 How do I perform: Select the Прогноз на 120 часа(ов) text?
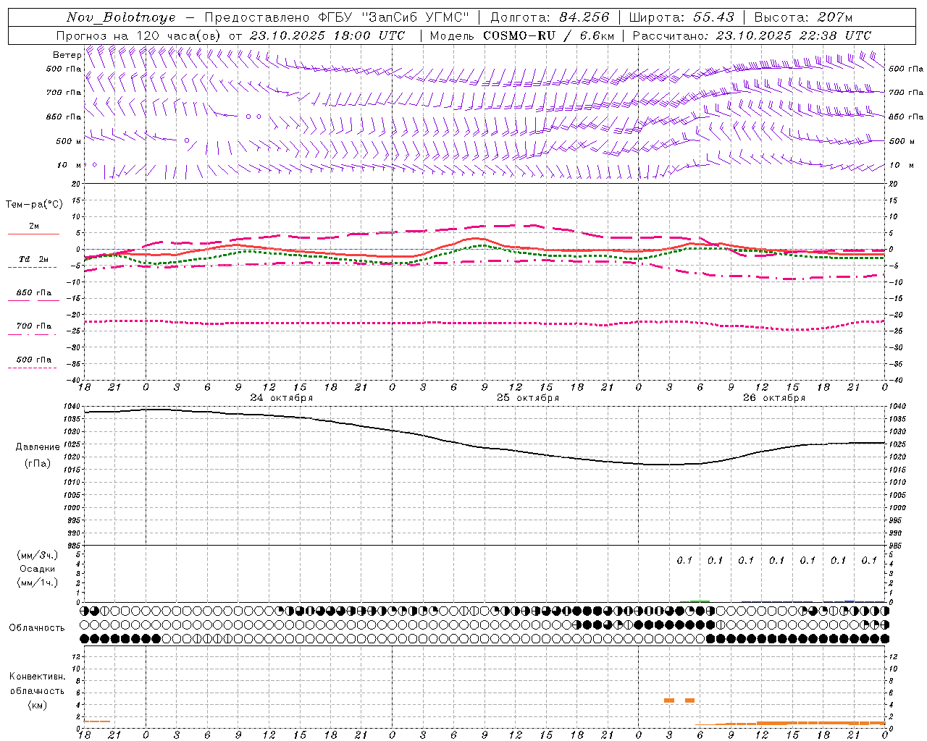(x=139, y=35)
